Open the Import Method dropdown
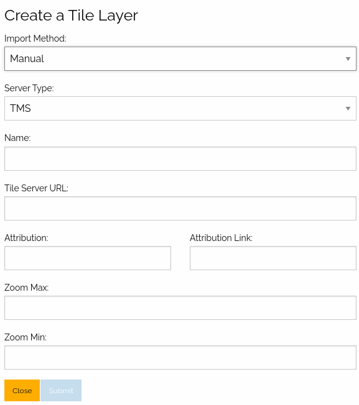 (180, 58)
